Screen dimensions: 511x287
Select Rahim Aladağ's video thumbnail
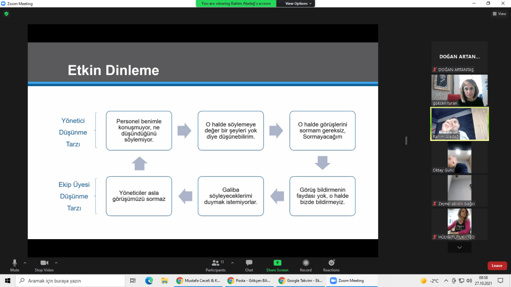point(459,124)
